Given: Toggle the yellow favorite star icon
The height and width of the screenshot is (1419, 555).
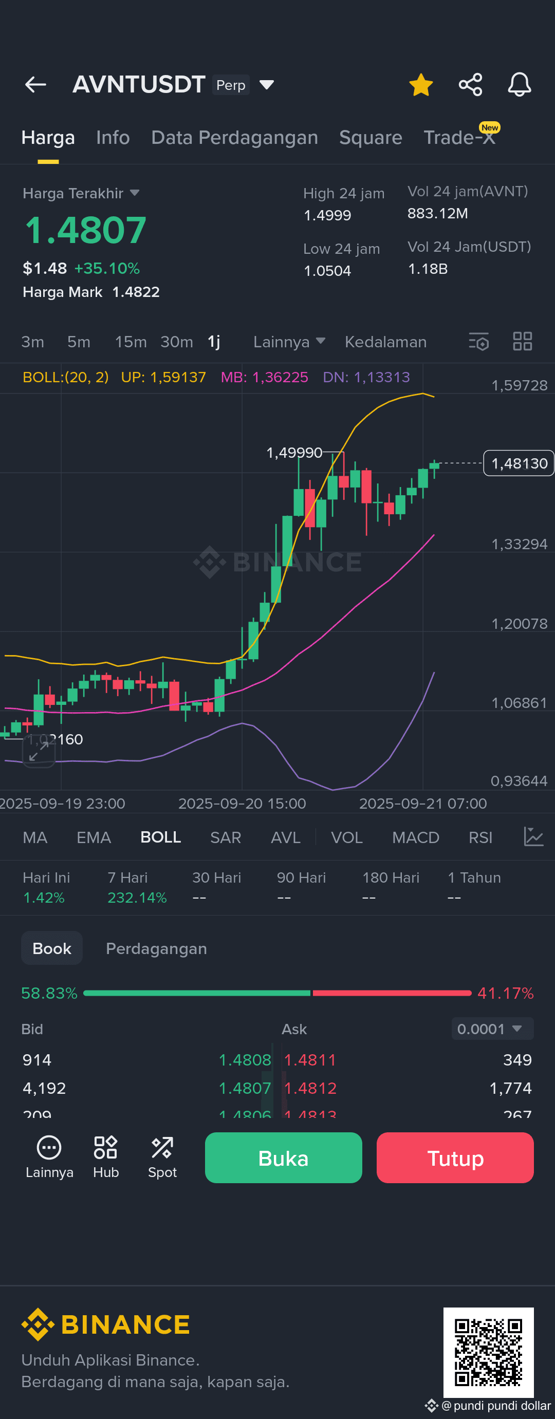Looking at the screenshot, I should pos(421,85).
